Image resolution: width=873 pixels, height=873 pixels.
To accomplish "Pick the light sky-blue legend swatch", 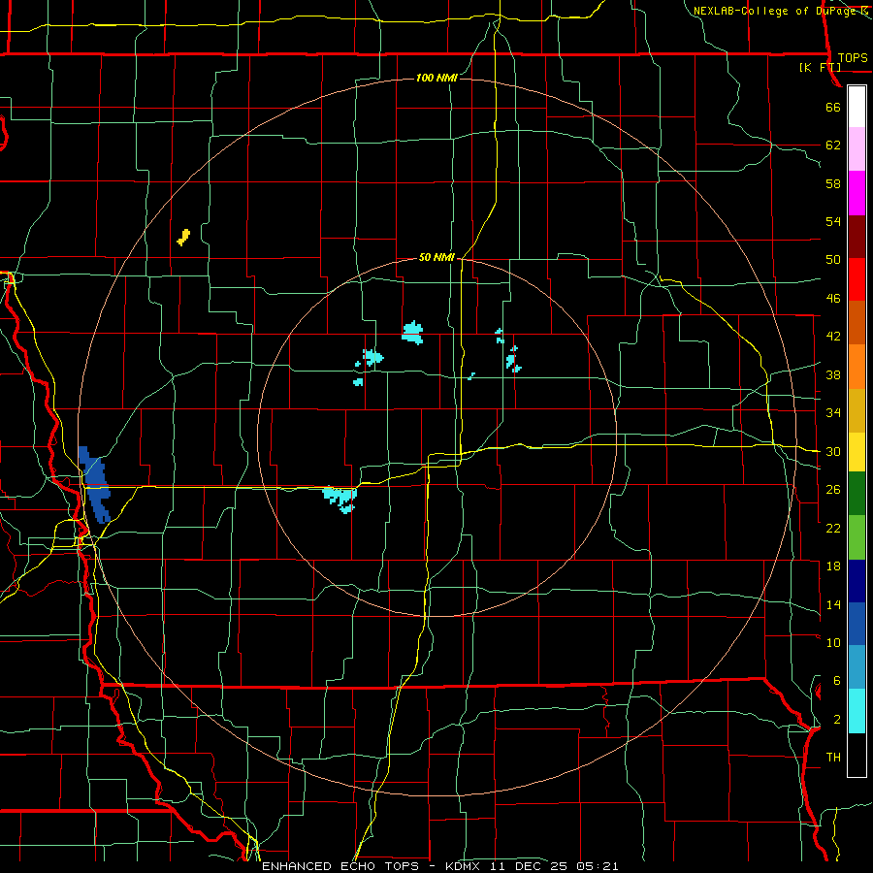I will 857,667.
